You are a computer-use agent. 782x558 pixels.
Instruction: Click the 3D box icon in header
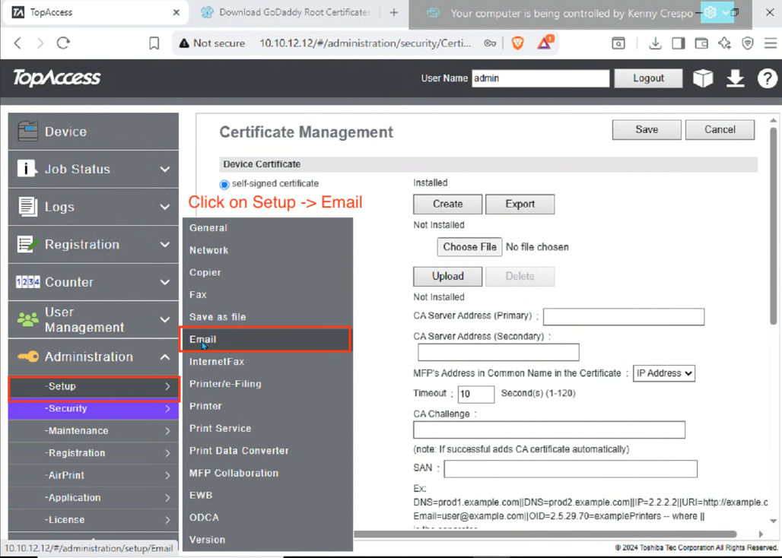tap(703, 78)
